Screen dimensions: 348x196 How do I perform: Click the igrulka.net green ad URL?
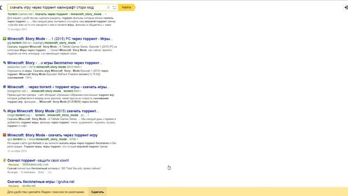(29, 186)
